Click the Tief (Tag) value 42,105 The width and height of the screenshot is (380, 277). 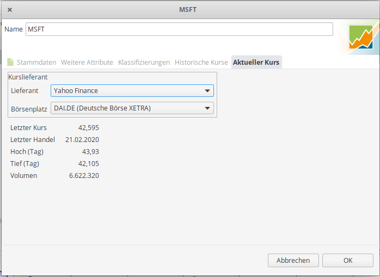[88, 164]
